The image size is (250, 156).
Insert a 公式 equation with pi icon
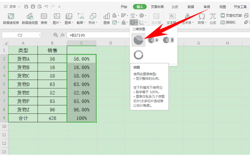tap(213, 19)
